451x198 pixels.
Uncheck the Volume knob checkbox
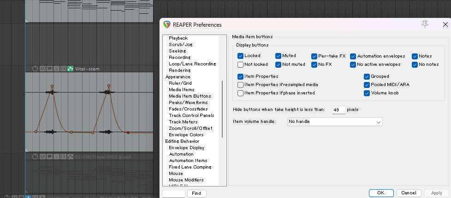coord(367,93)
